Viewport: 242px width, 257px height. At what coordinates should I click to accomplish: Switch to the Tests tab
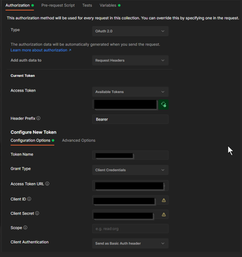pyautogui.click(x=87, y=5)
